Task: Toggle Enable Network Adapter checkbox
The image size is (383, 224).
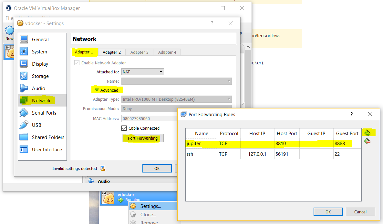Action: [77, 63]
